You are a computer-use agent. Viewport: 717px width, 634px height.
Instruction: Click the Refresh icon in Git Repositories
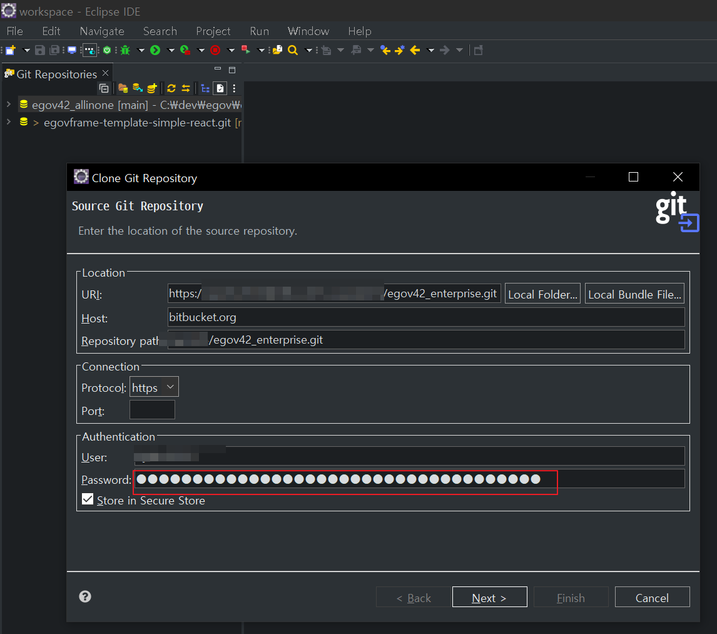(x=171, y=88)
